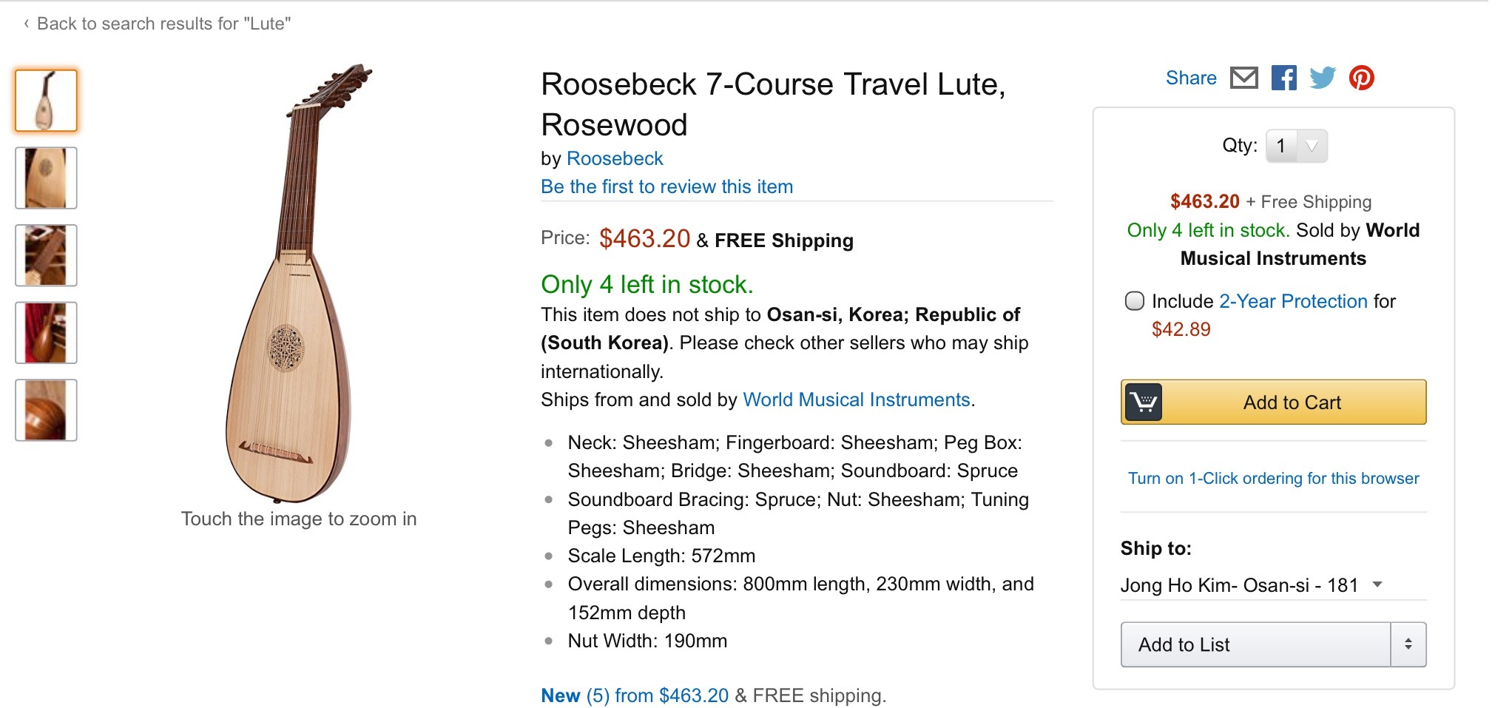Expand the Ship to address selector
1512x708 pixels.
tap(1377, 584)
